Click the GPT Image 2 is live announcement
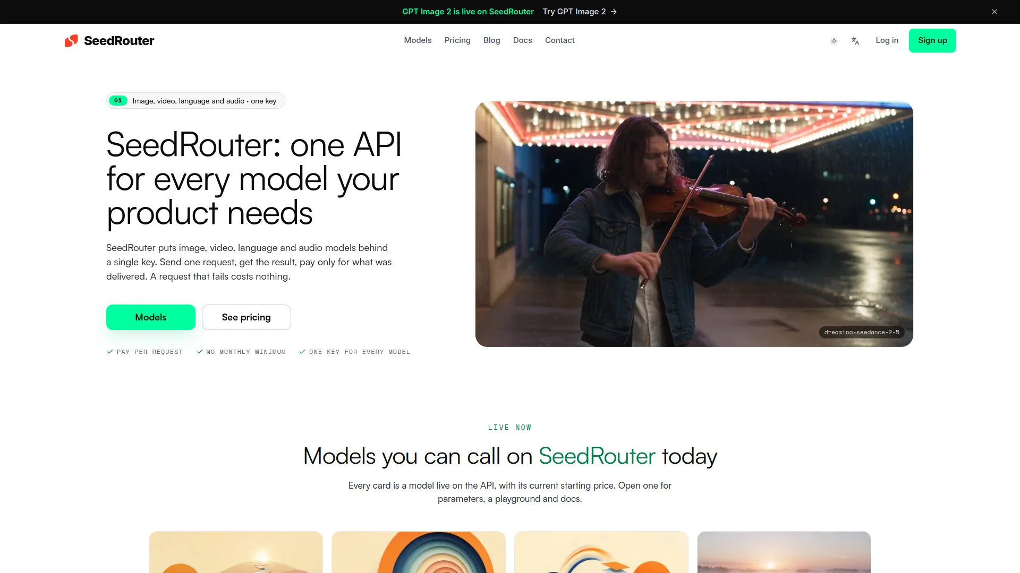The image size is (1020, 573). click(x=468, y=12)
